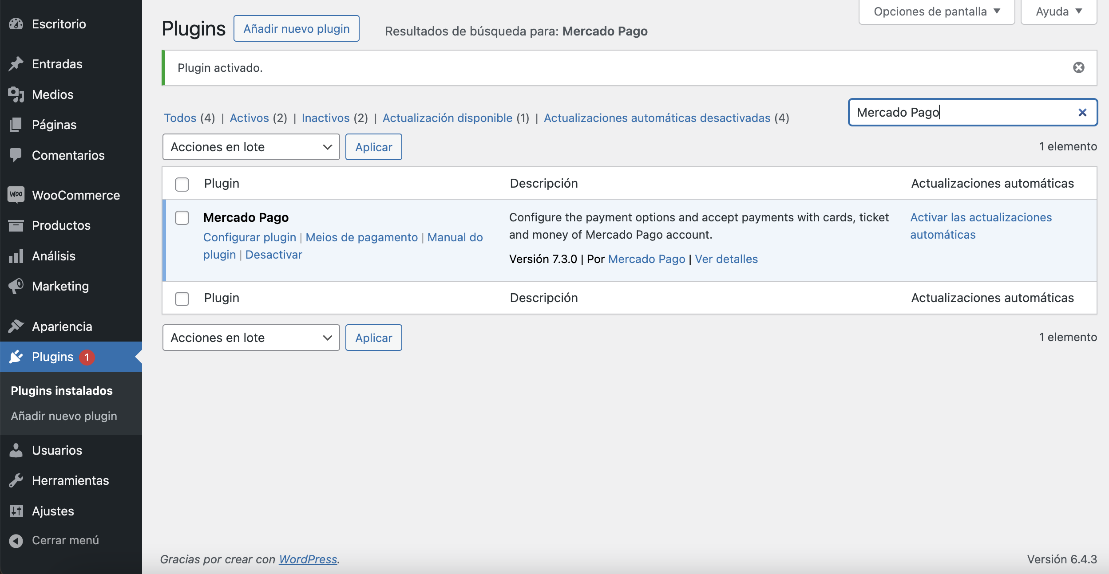Image resolution: width=1109 pixels, height=574 pixels.
Task: Click the Usuarios person icon
Action: (16, 450)
